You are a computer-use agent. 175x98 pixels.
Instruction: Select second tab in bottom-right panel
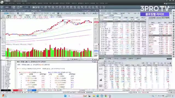pos(109,59)
